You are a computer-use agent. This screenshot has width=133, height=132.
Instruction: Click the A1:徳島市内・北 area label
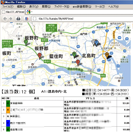coord(54,92)
